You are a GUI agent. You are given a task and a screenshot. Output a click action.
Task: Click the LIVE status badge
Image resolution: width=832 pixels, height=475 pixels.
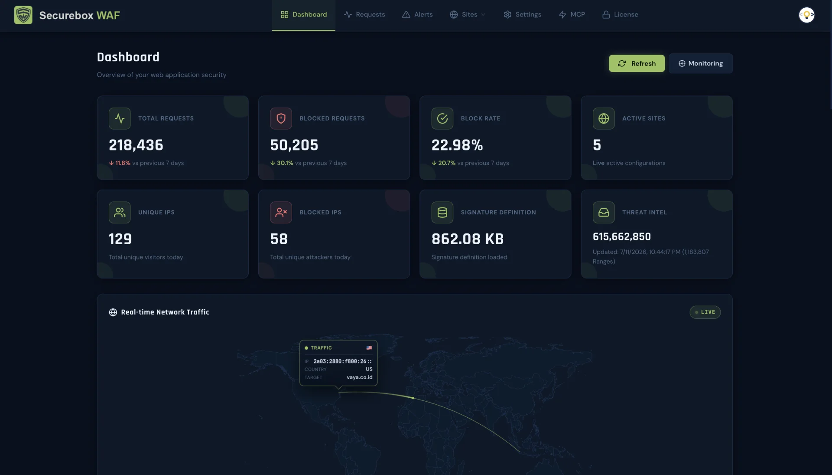pyautogui.click(x=705, y=312)
